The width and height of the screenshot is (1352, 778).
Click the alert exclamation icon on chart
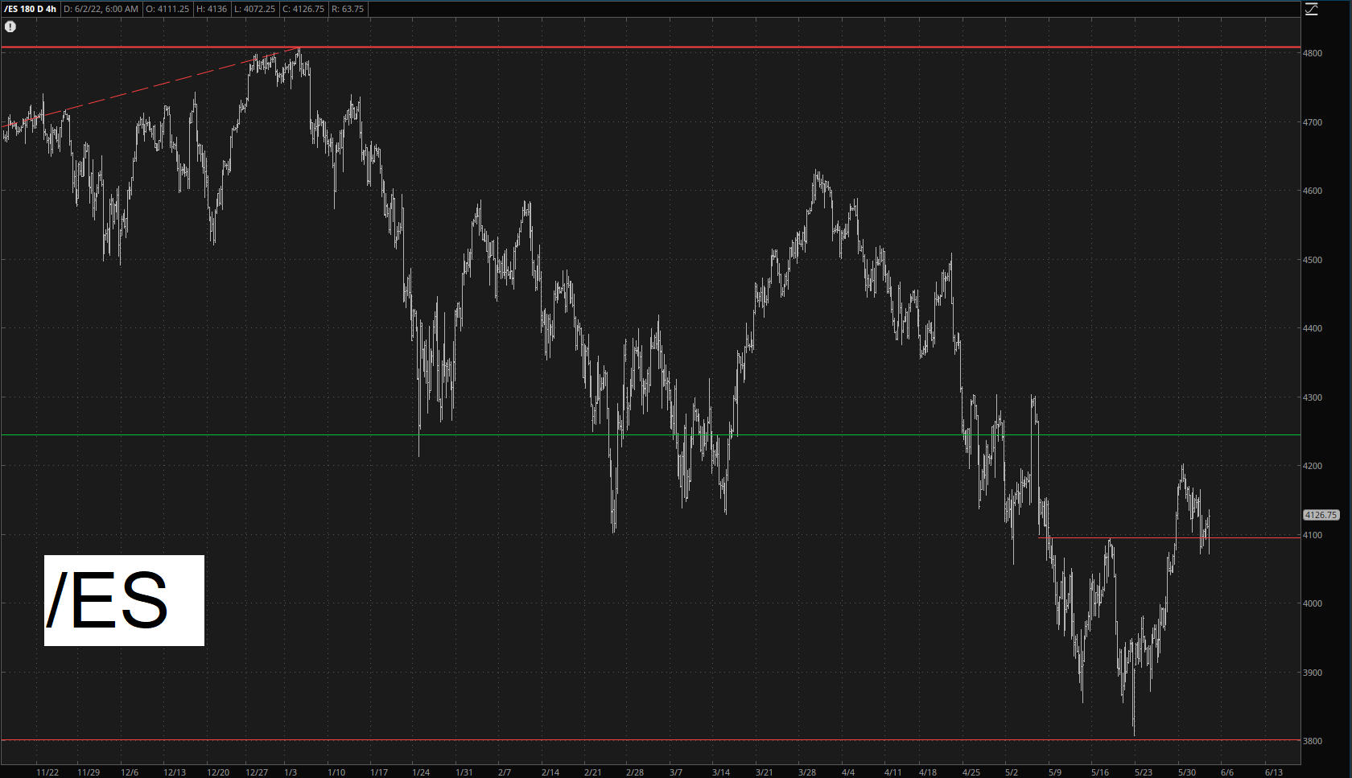(x=10, y=27)
